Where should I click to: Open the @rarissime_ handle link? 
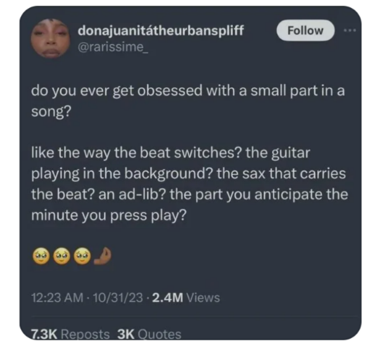(113, 47)
